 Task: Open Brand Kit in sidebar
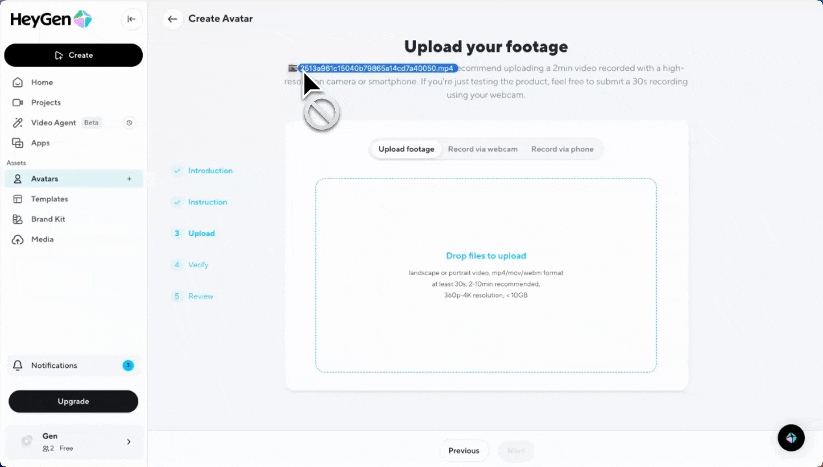(48, 219)
